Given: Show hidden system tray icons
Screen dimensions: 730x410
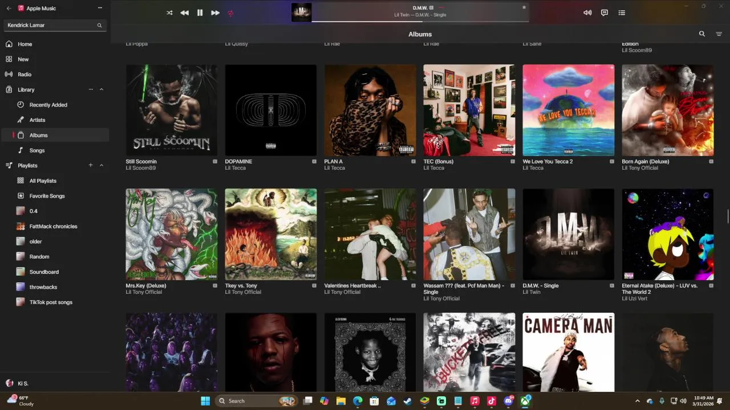Looking at the screenshot, I should click(638, 401).
